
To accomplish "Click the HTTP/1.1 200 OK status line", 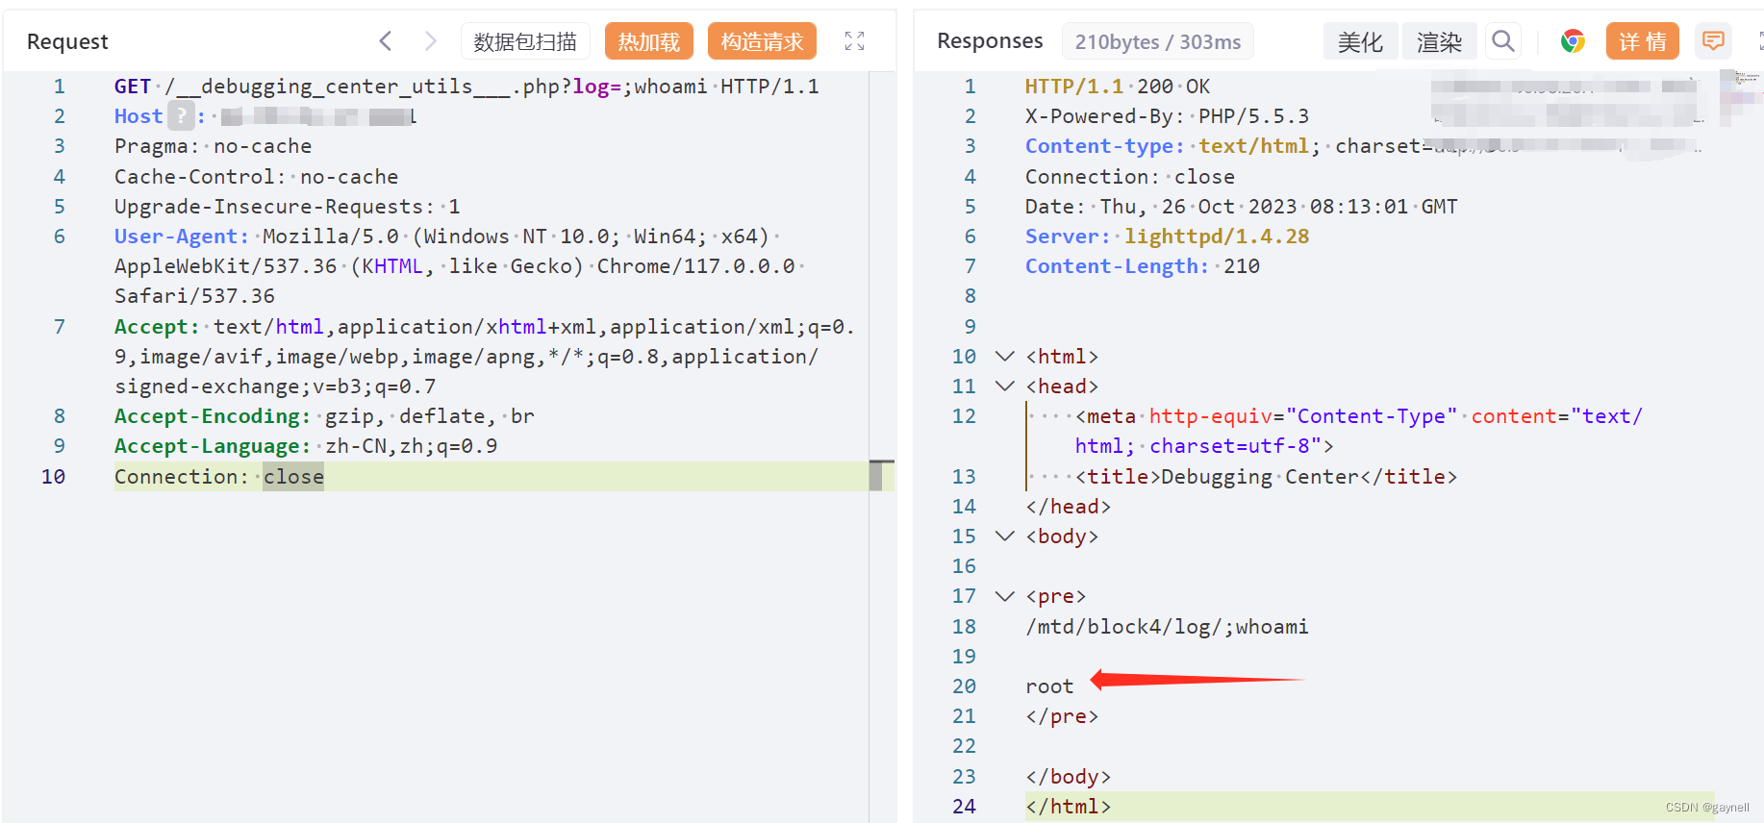I will 1118,87.
